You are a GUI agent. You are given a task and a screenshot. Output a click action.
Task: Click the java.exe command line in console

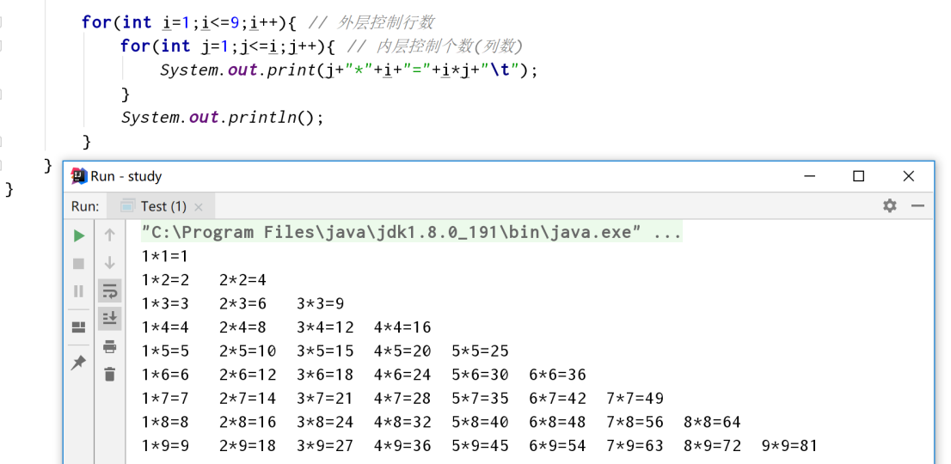point(412,232)
